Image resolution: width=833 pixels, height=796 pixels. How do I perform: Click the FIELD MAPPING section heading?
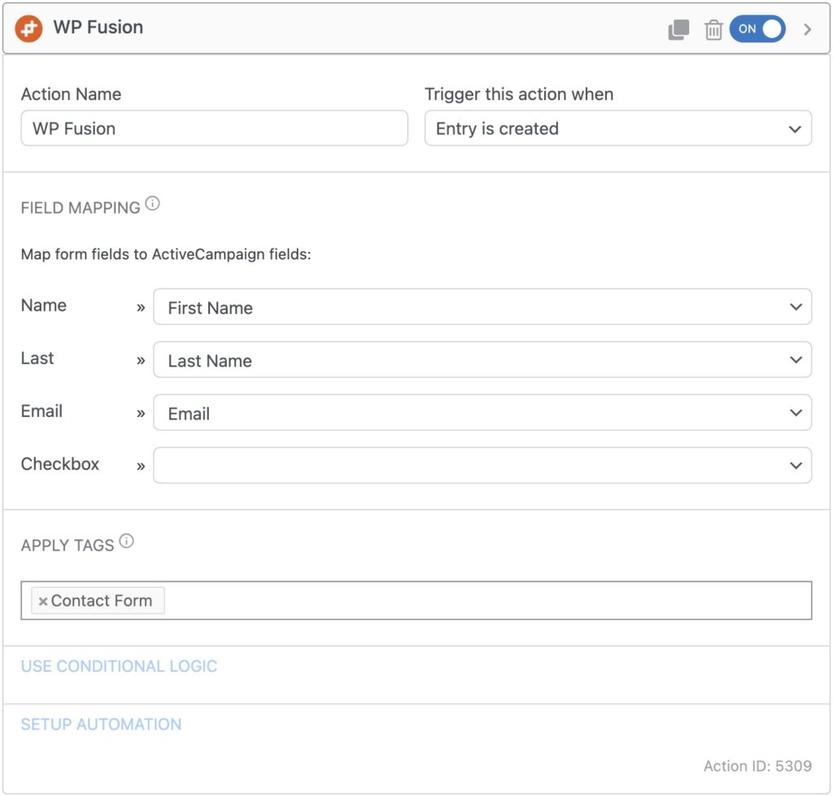81,207
